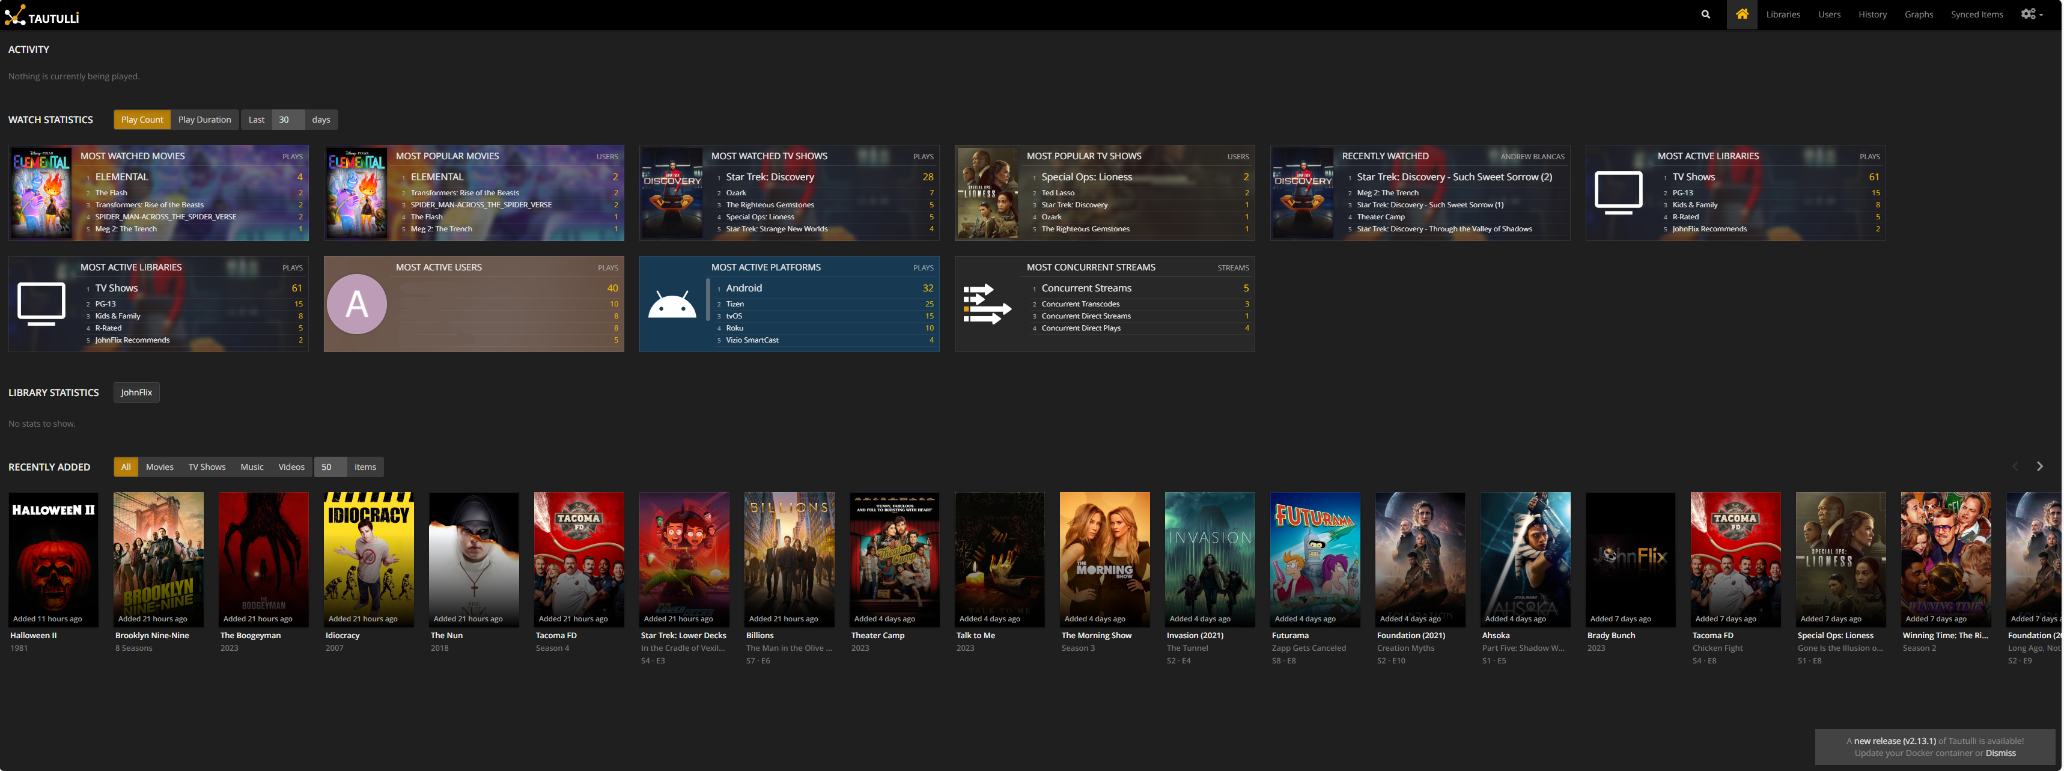Filter recently added by TV Shows
The image size is (2064, 771).
coord(207,468)
